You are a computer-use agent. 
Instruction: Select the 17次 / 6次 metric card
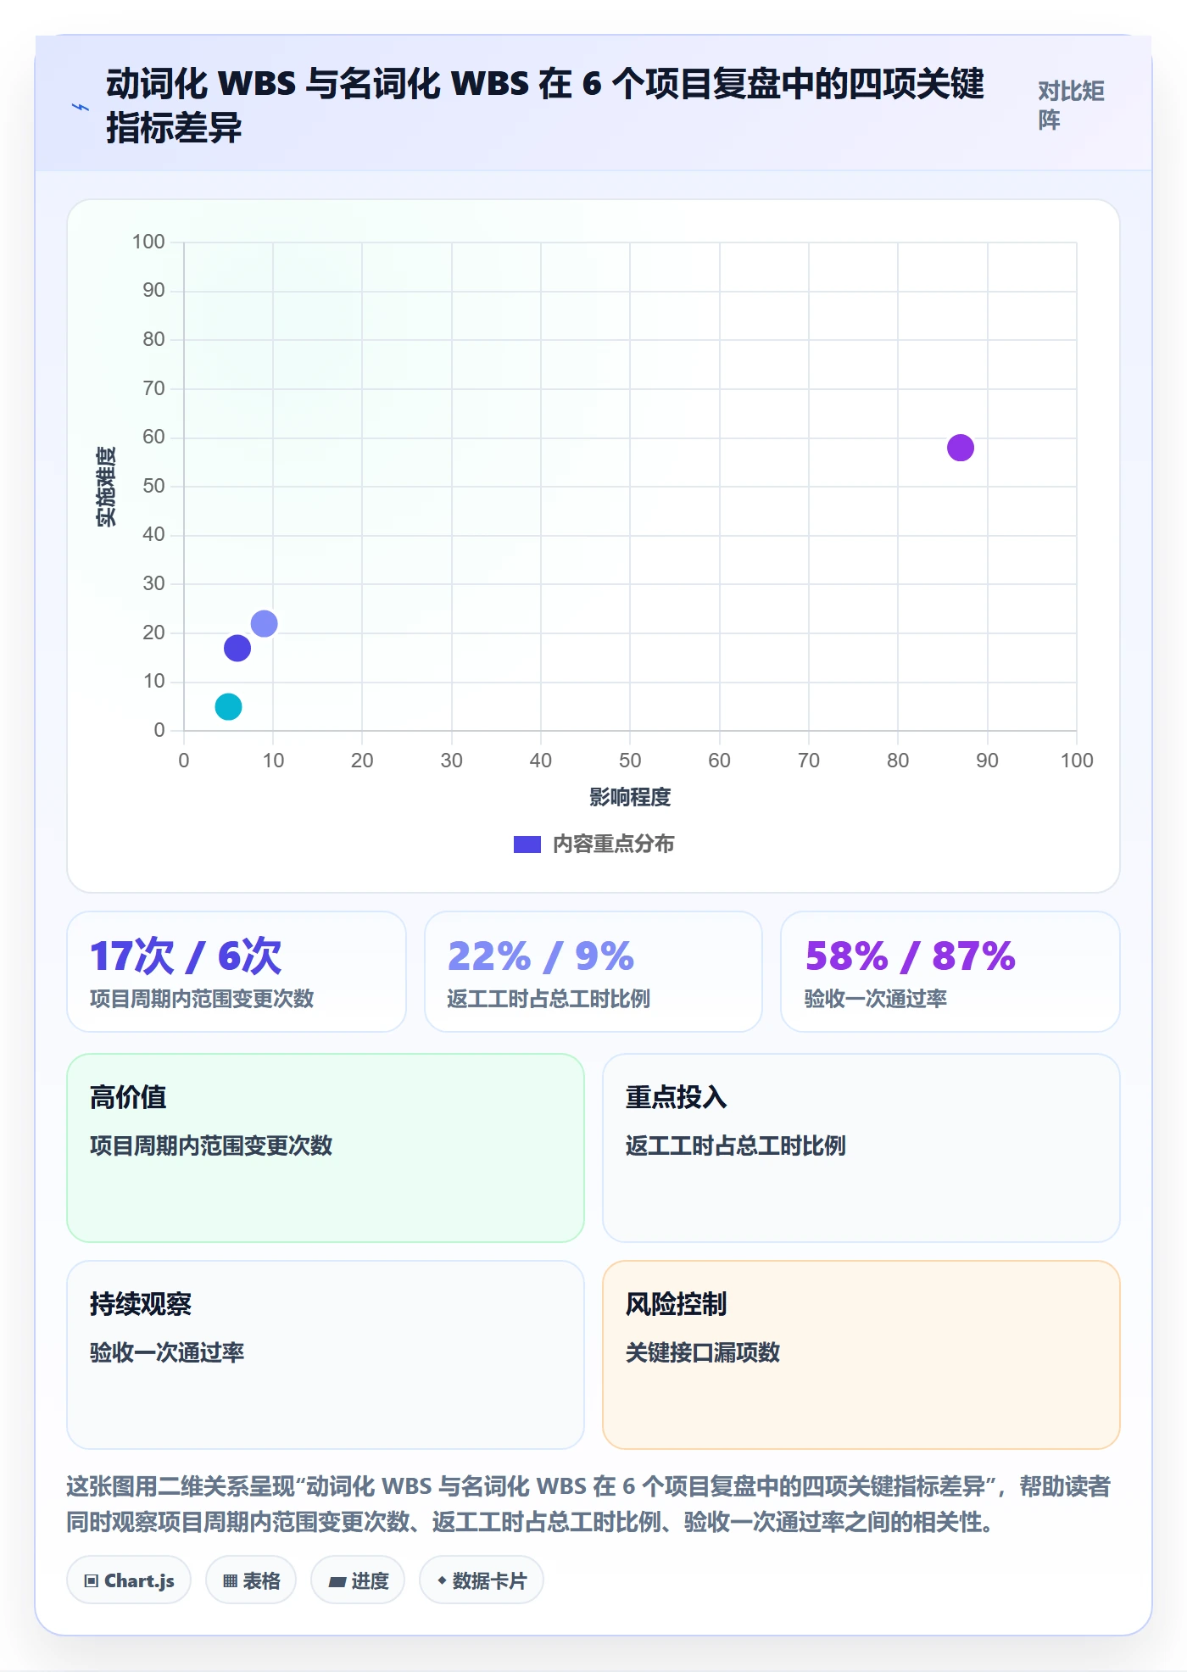237,972
